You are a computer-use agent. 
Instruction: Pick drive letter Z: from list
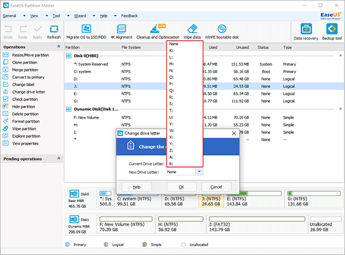185,150
